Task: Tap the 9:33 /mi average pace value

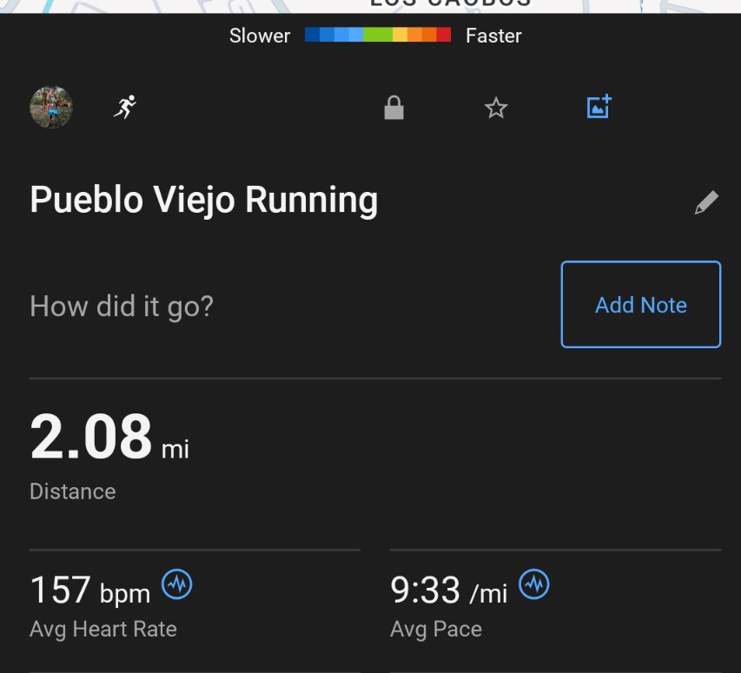Action: click(448, 591)
